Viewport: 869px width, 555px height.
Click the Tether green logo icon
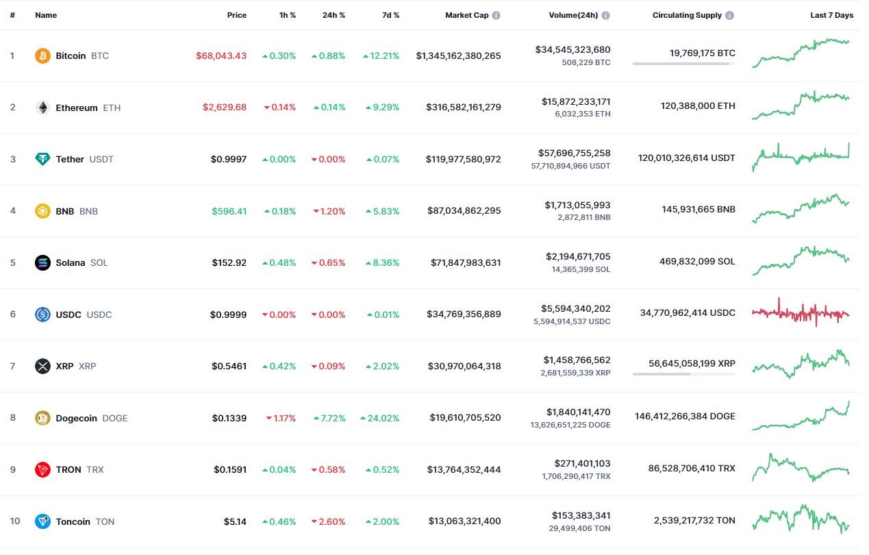click(x=42, y=159)
